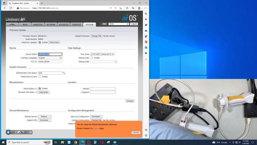Image resolution: width=257 pixels, height=145 pixels.
Task: Click the Read aloud icon
Action: pyautogui.click(x=111, y=8)
